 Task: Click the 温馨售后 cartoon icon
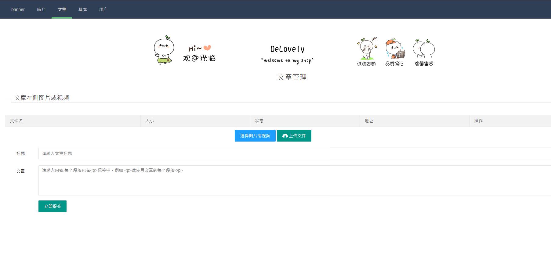pos(424,52)
